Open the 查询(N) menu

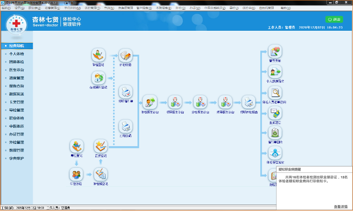pos(109,8)
